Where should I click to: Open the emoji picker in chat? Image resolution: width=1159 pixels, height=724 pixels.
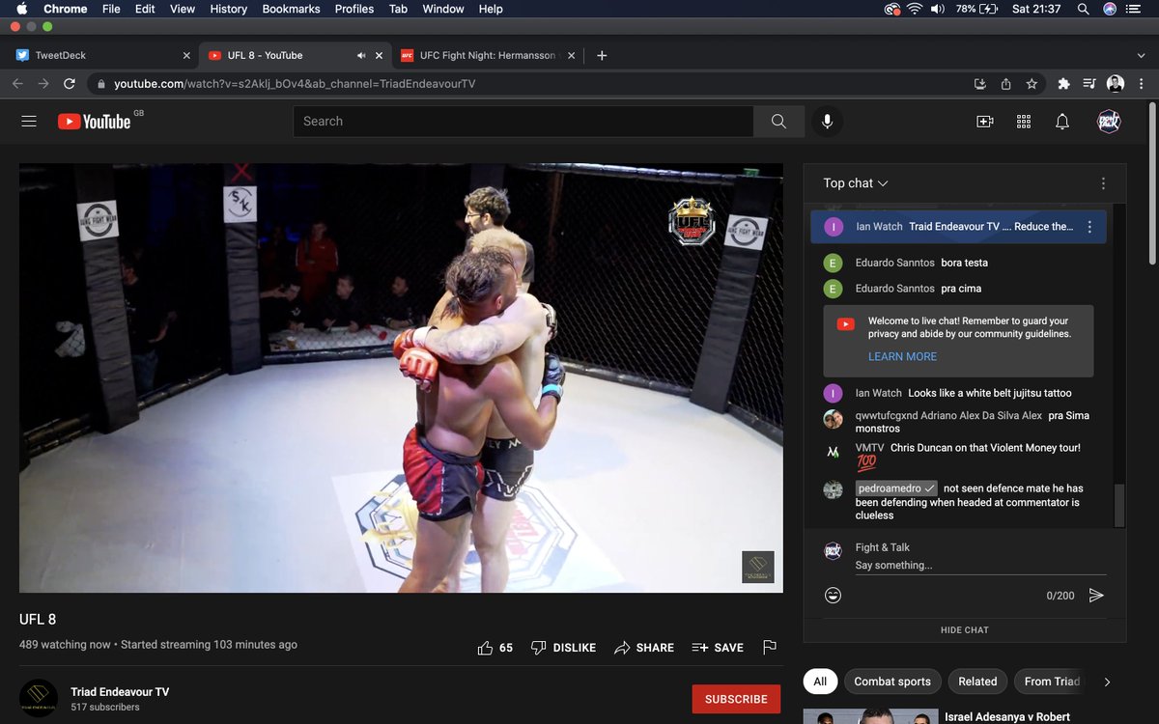tap(833, 596)
